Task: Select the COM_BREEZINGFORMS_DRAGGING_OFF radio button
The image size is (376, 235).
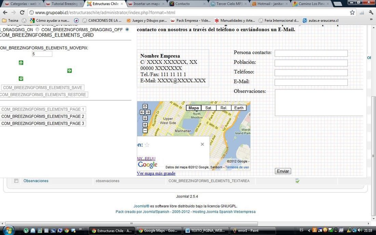Action: pos(127,29)
